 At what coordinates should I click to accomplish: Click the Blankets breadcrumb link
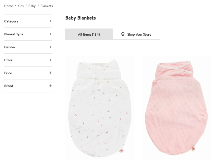46,6
